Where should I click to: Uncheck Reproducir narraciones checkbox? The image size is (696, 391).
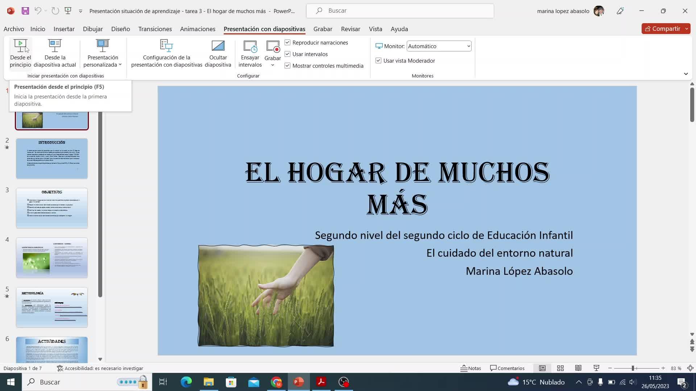(x=287, y=43)
